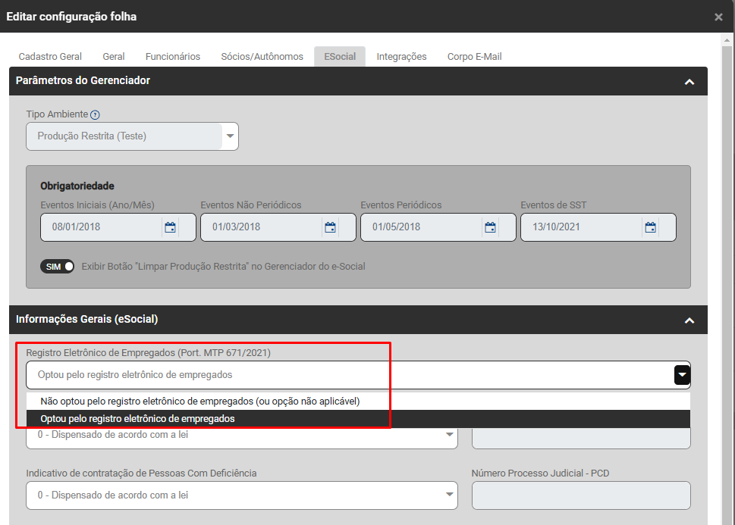Switch to the Cadastro Geral tab
The image size is (735, 525).
click(x=50, y=57)
